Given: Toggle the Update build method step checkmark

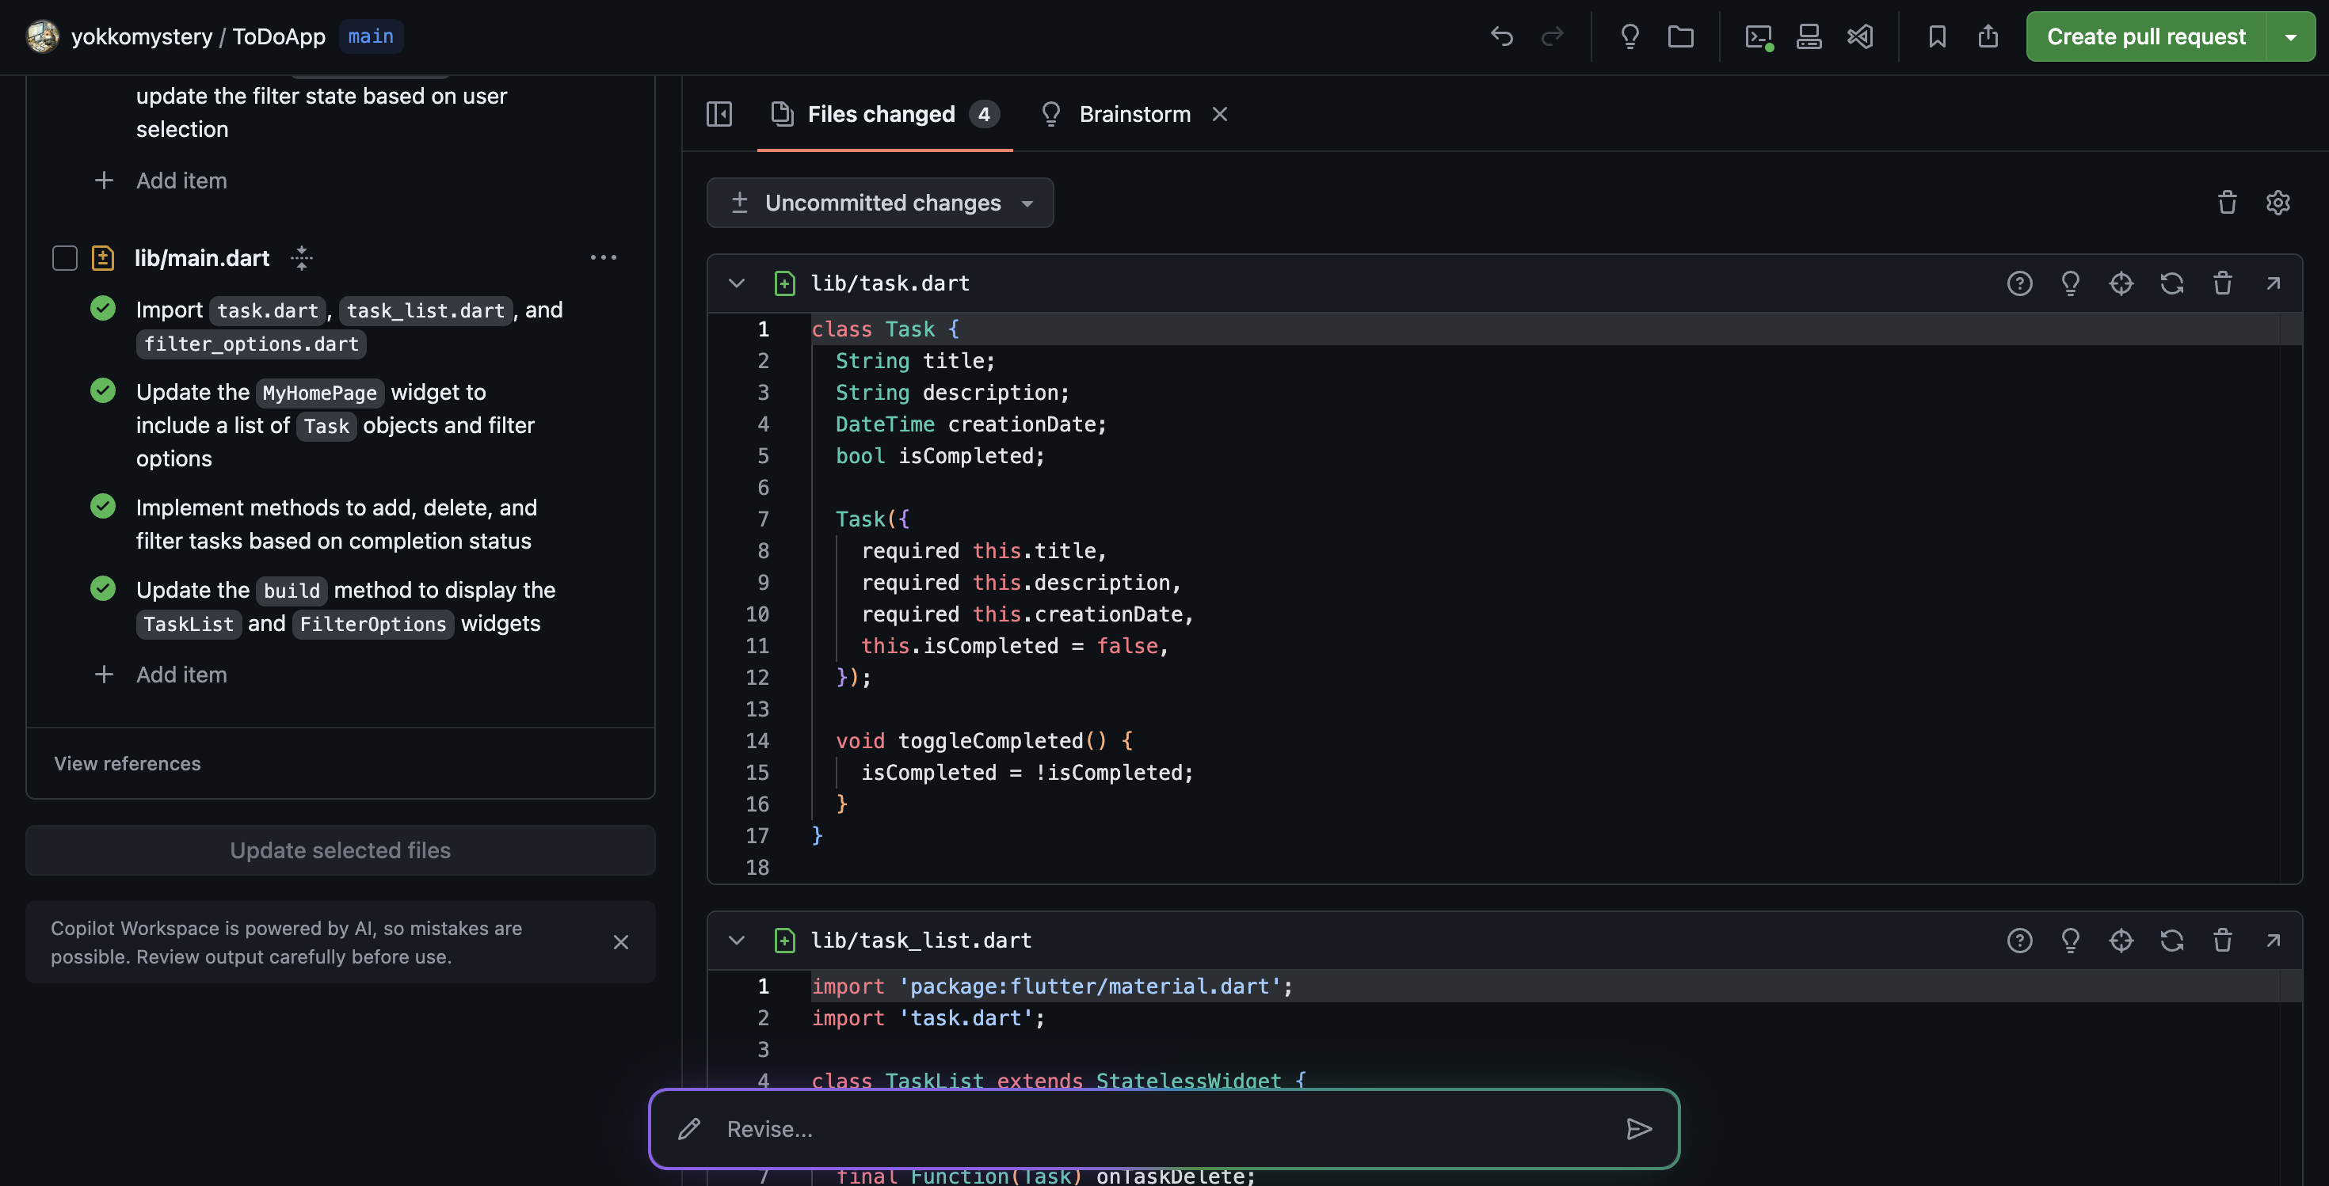Looking at the screenshot, I should 103,589.
